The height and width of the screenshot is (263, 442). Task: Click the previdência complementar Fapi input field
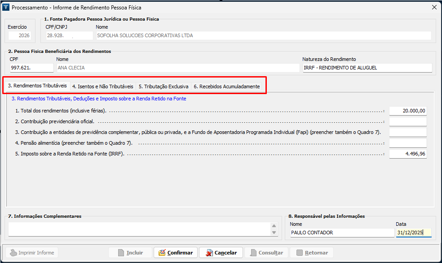[407, 132]
